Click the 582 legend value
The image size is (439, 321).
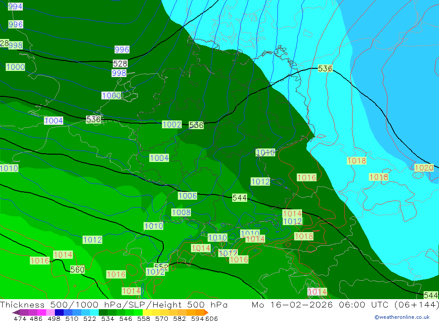pyautogui.click(x=179, y=318)
